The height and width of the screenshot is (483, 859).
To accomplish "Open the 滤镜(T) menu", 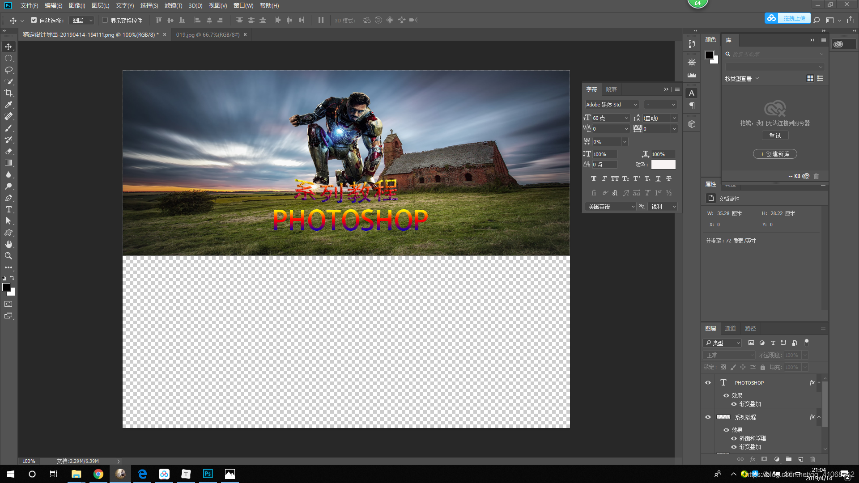I will tap(173, 5).
